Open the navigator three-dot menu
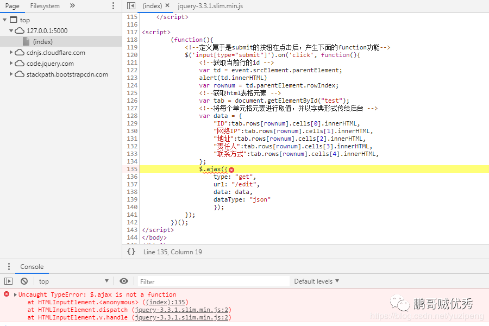 click(x=113, y=5)
